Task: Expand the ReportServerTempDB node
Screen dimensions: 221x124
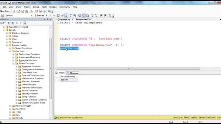Action: (4, 27)
